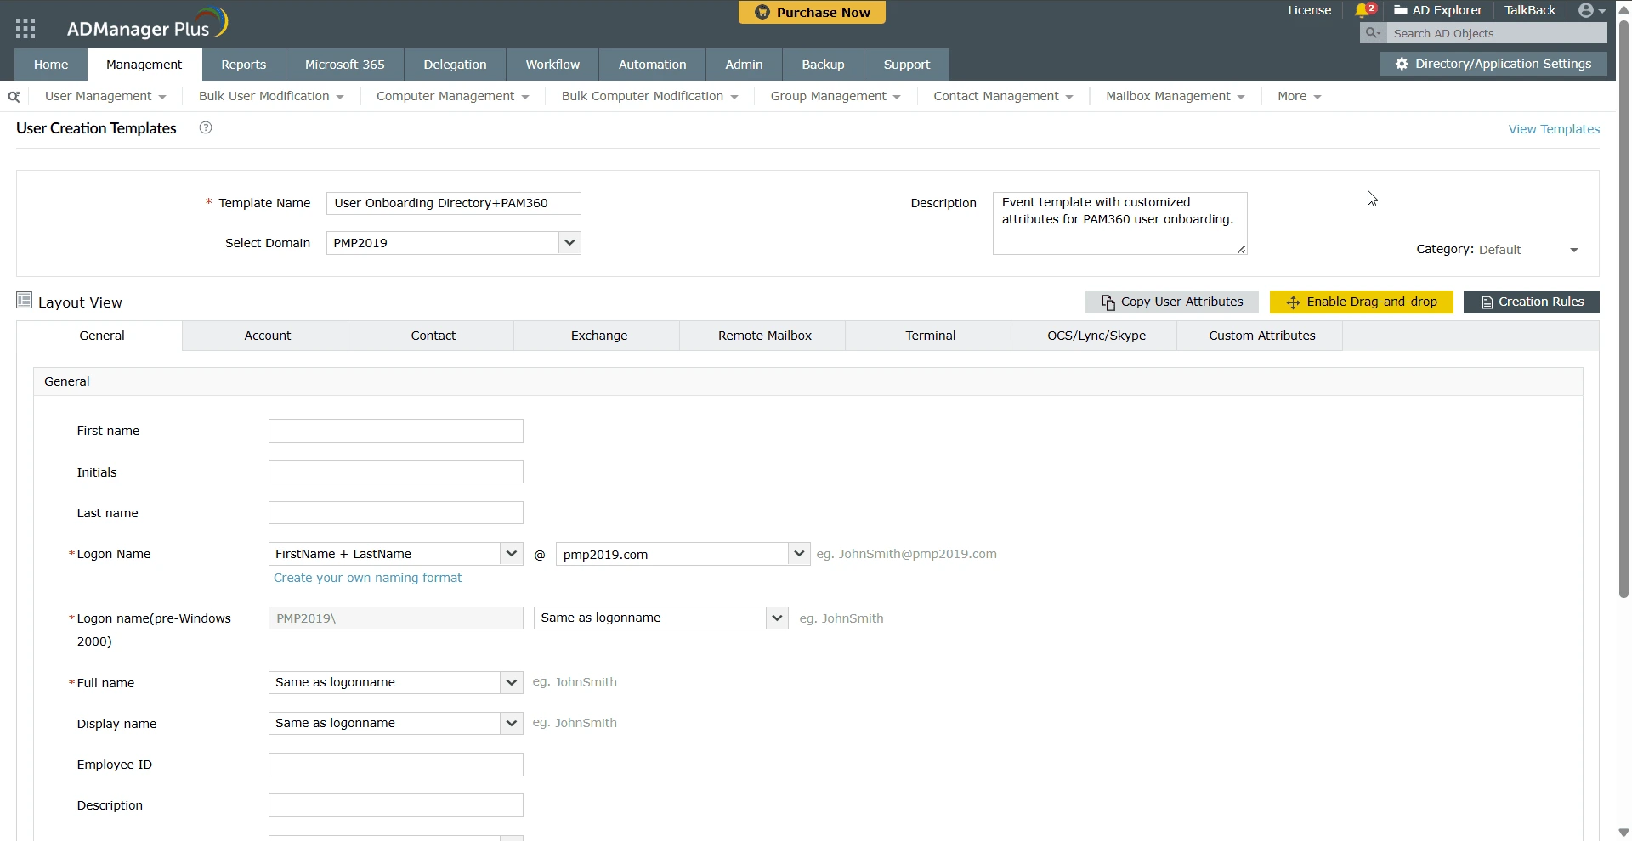This screenshot has height=841, width=1632.
Task: Click the Enable Drag-and-drop move icon
Action: point(1293,302)
